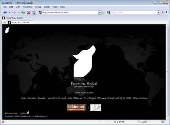Viewport: 170px width, 125px height.
Task: Choose the India location link
Action: [x=70, y=98]
